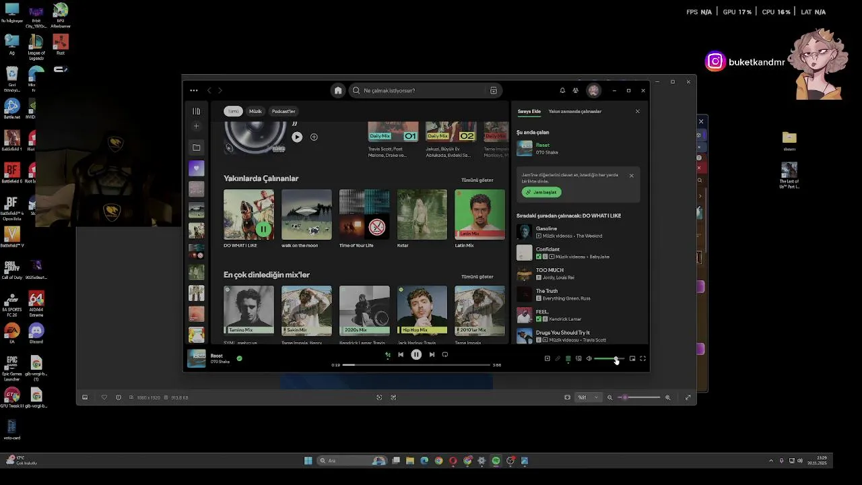Open the mini player icon
Image resolution: width=862 pixels, height=485 pixels.
(x=632, y=358)
